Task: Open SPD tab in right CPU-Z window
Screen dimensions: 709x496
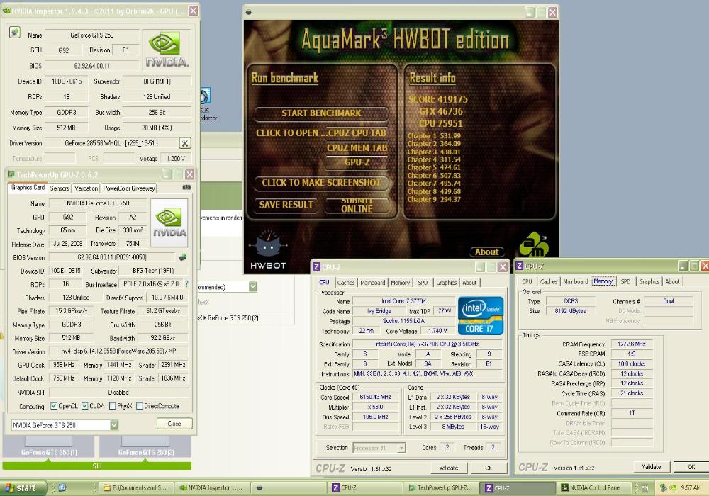Action: point(625,281)
